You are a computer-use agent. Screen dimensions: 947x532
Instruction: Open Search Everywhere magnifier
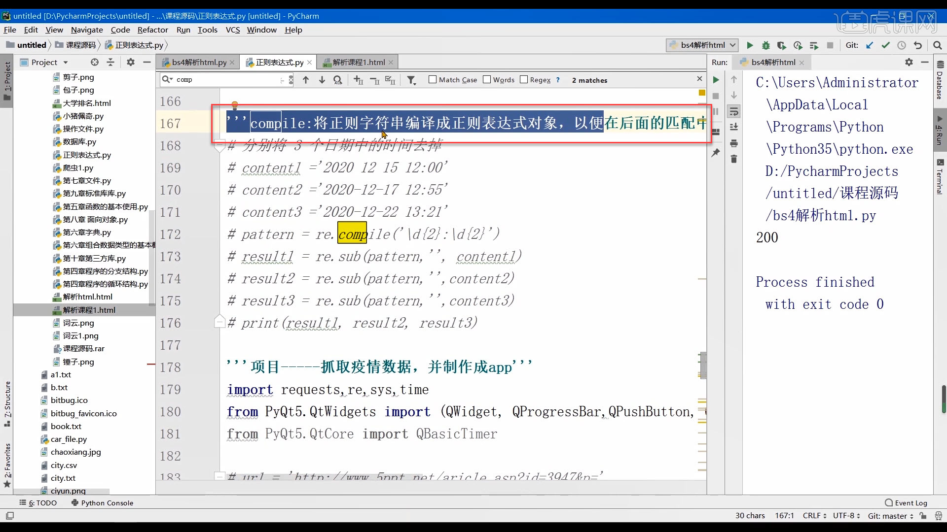pos(938,45)
